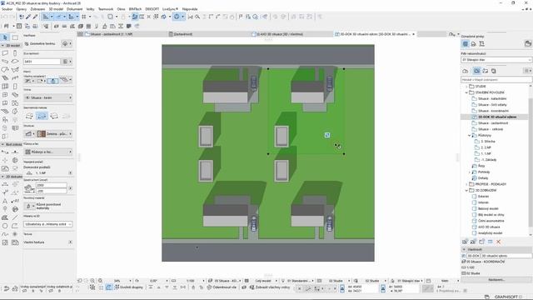This screenshot has width=533, height=300.
Task: Toggle the highlighted display option under Hlavní
Action: coord(52,81)
